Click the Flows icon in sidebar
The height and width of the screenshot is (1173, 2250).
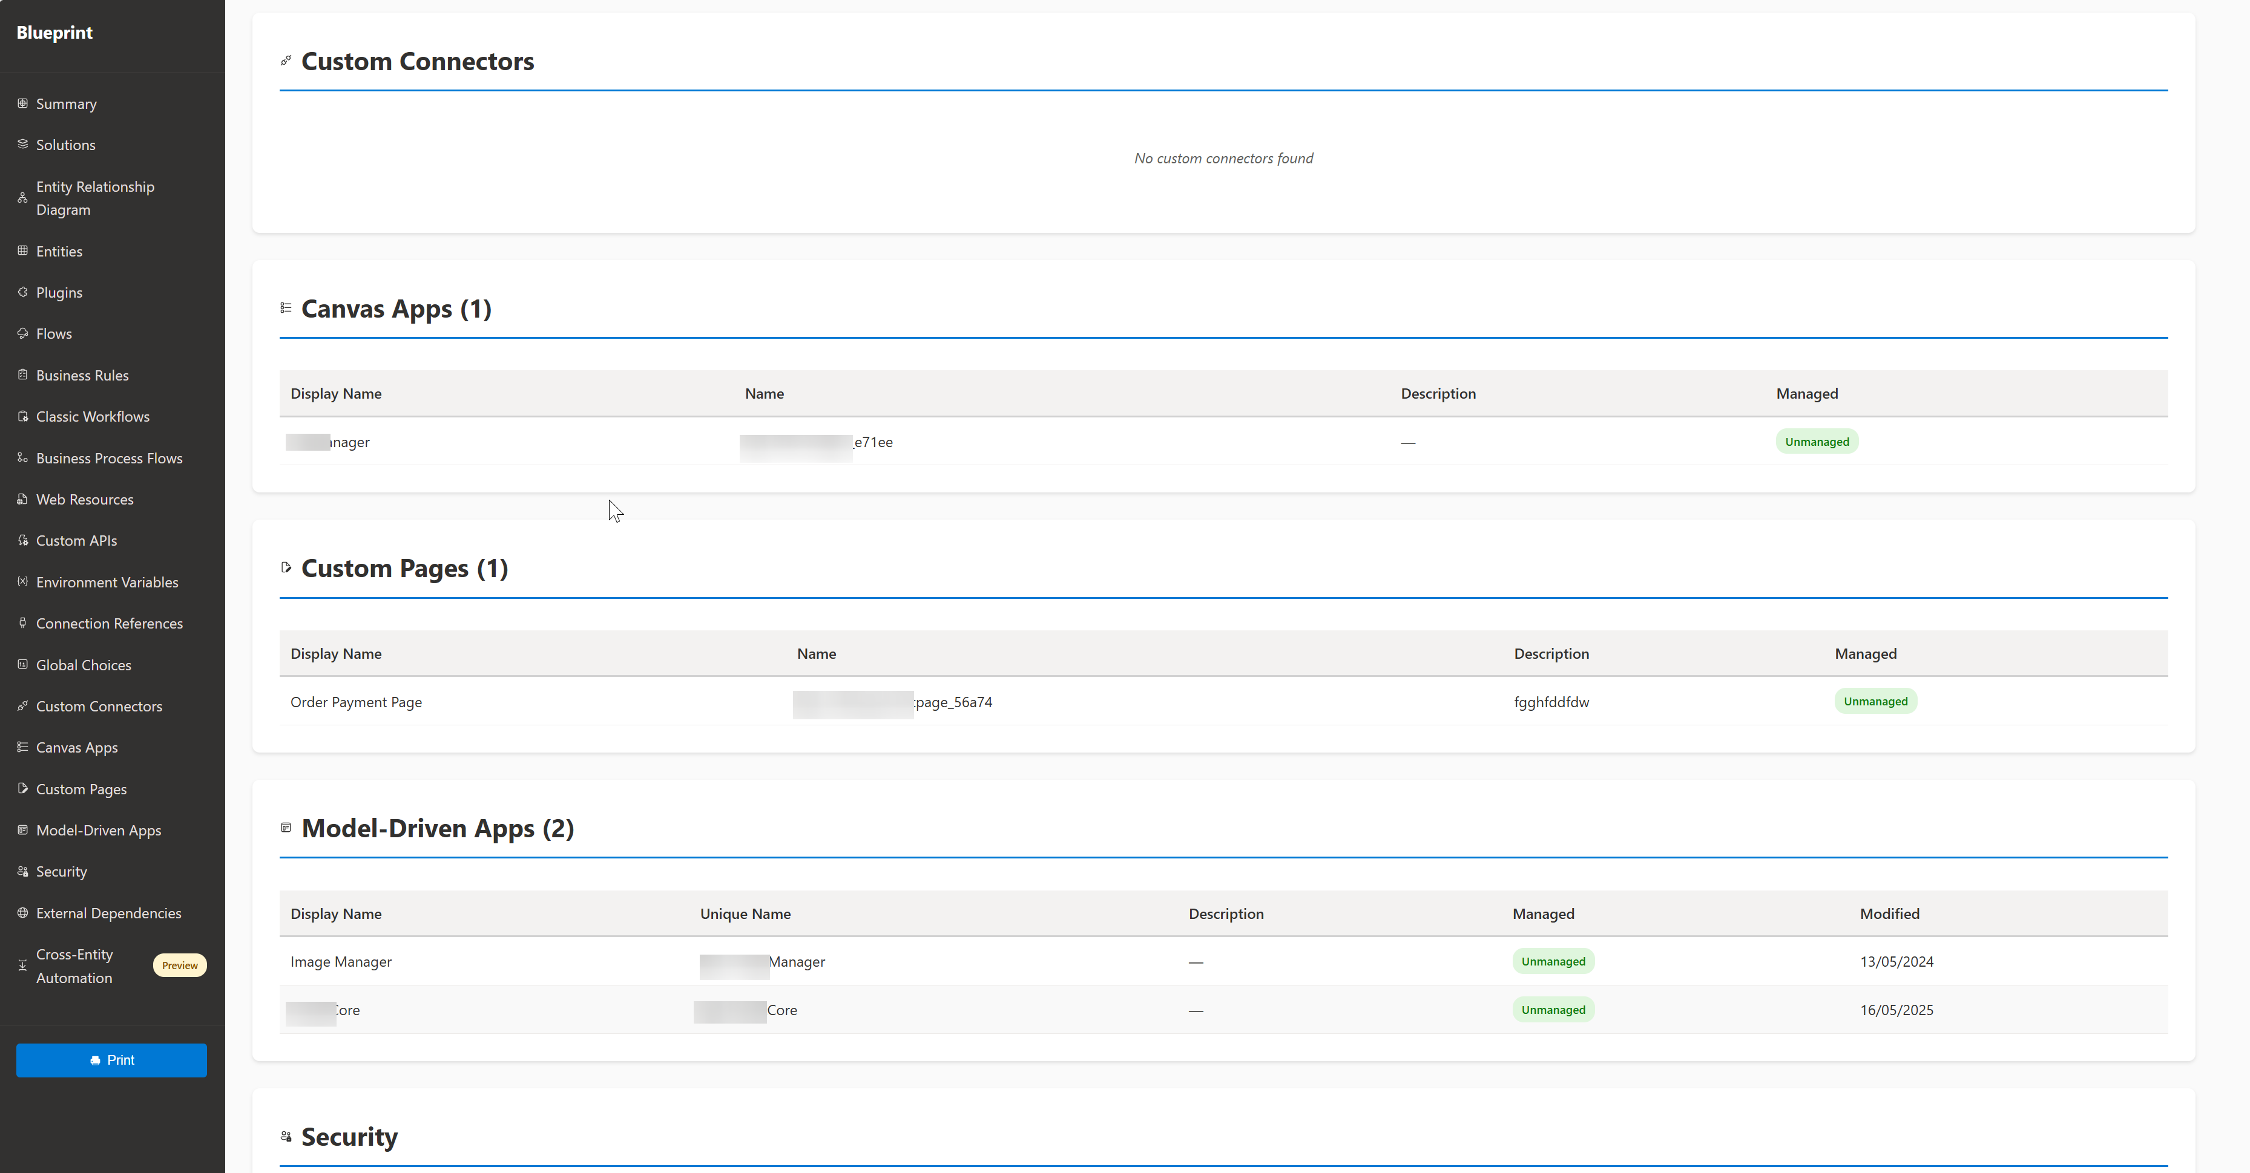pos(23,333)
